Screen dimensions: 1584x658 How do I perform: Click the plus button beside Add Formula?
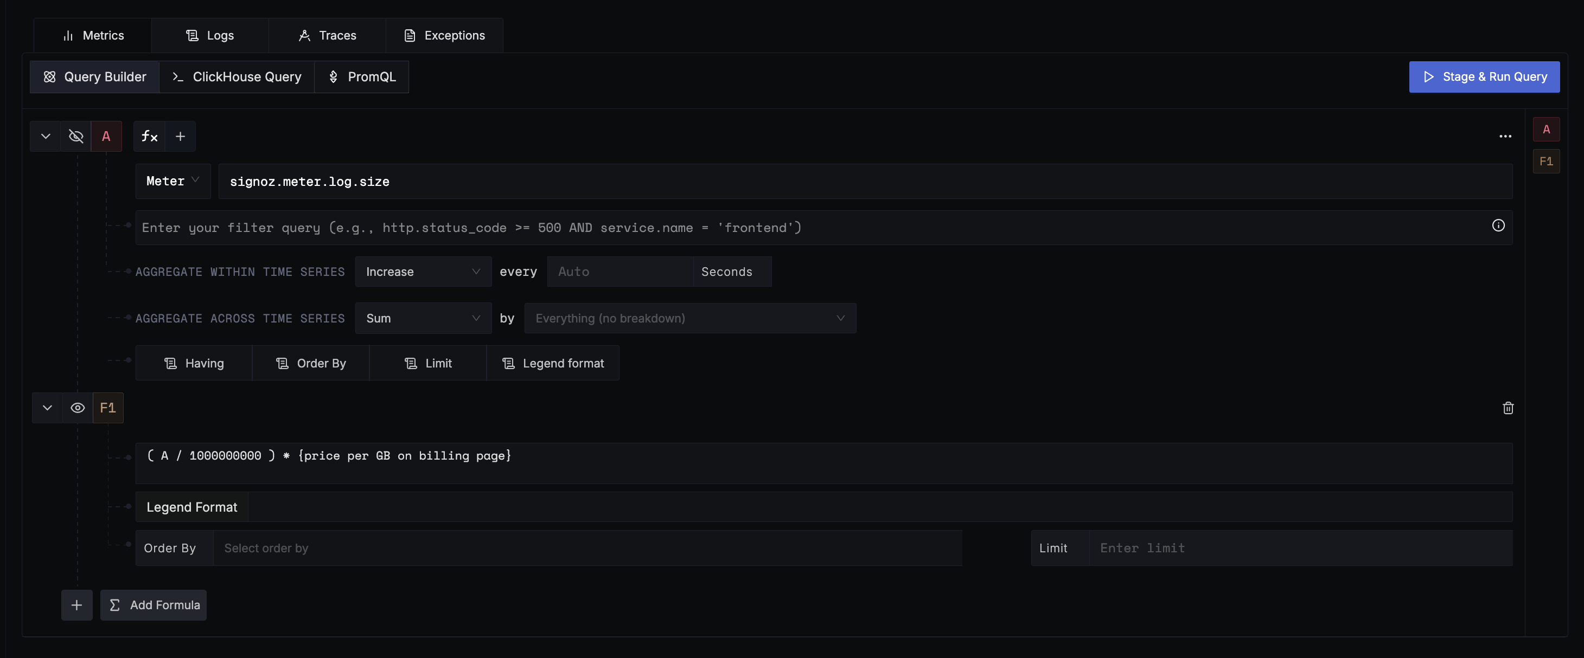pos(77,605)
